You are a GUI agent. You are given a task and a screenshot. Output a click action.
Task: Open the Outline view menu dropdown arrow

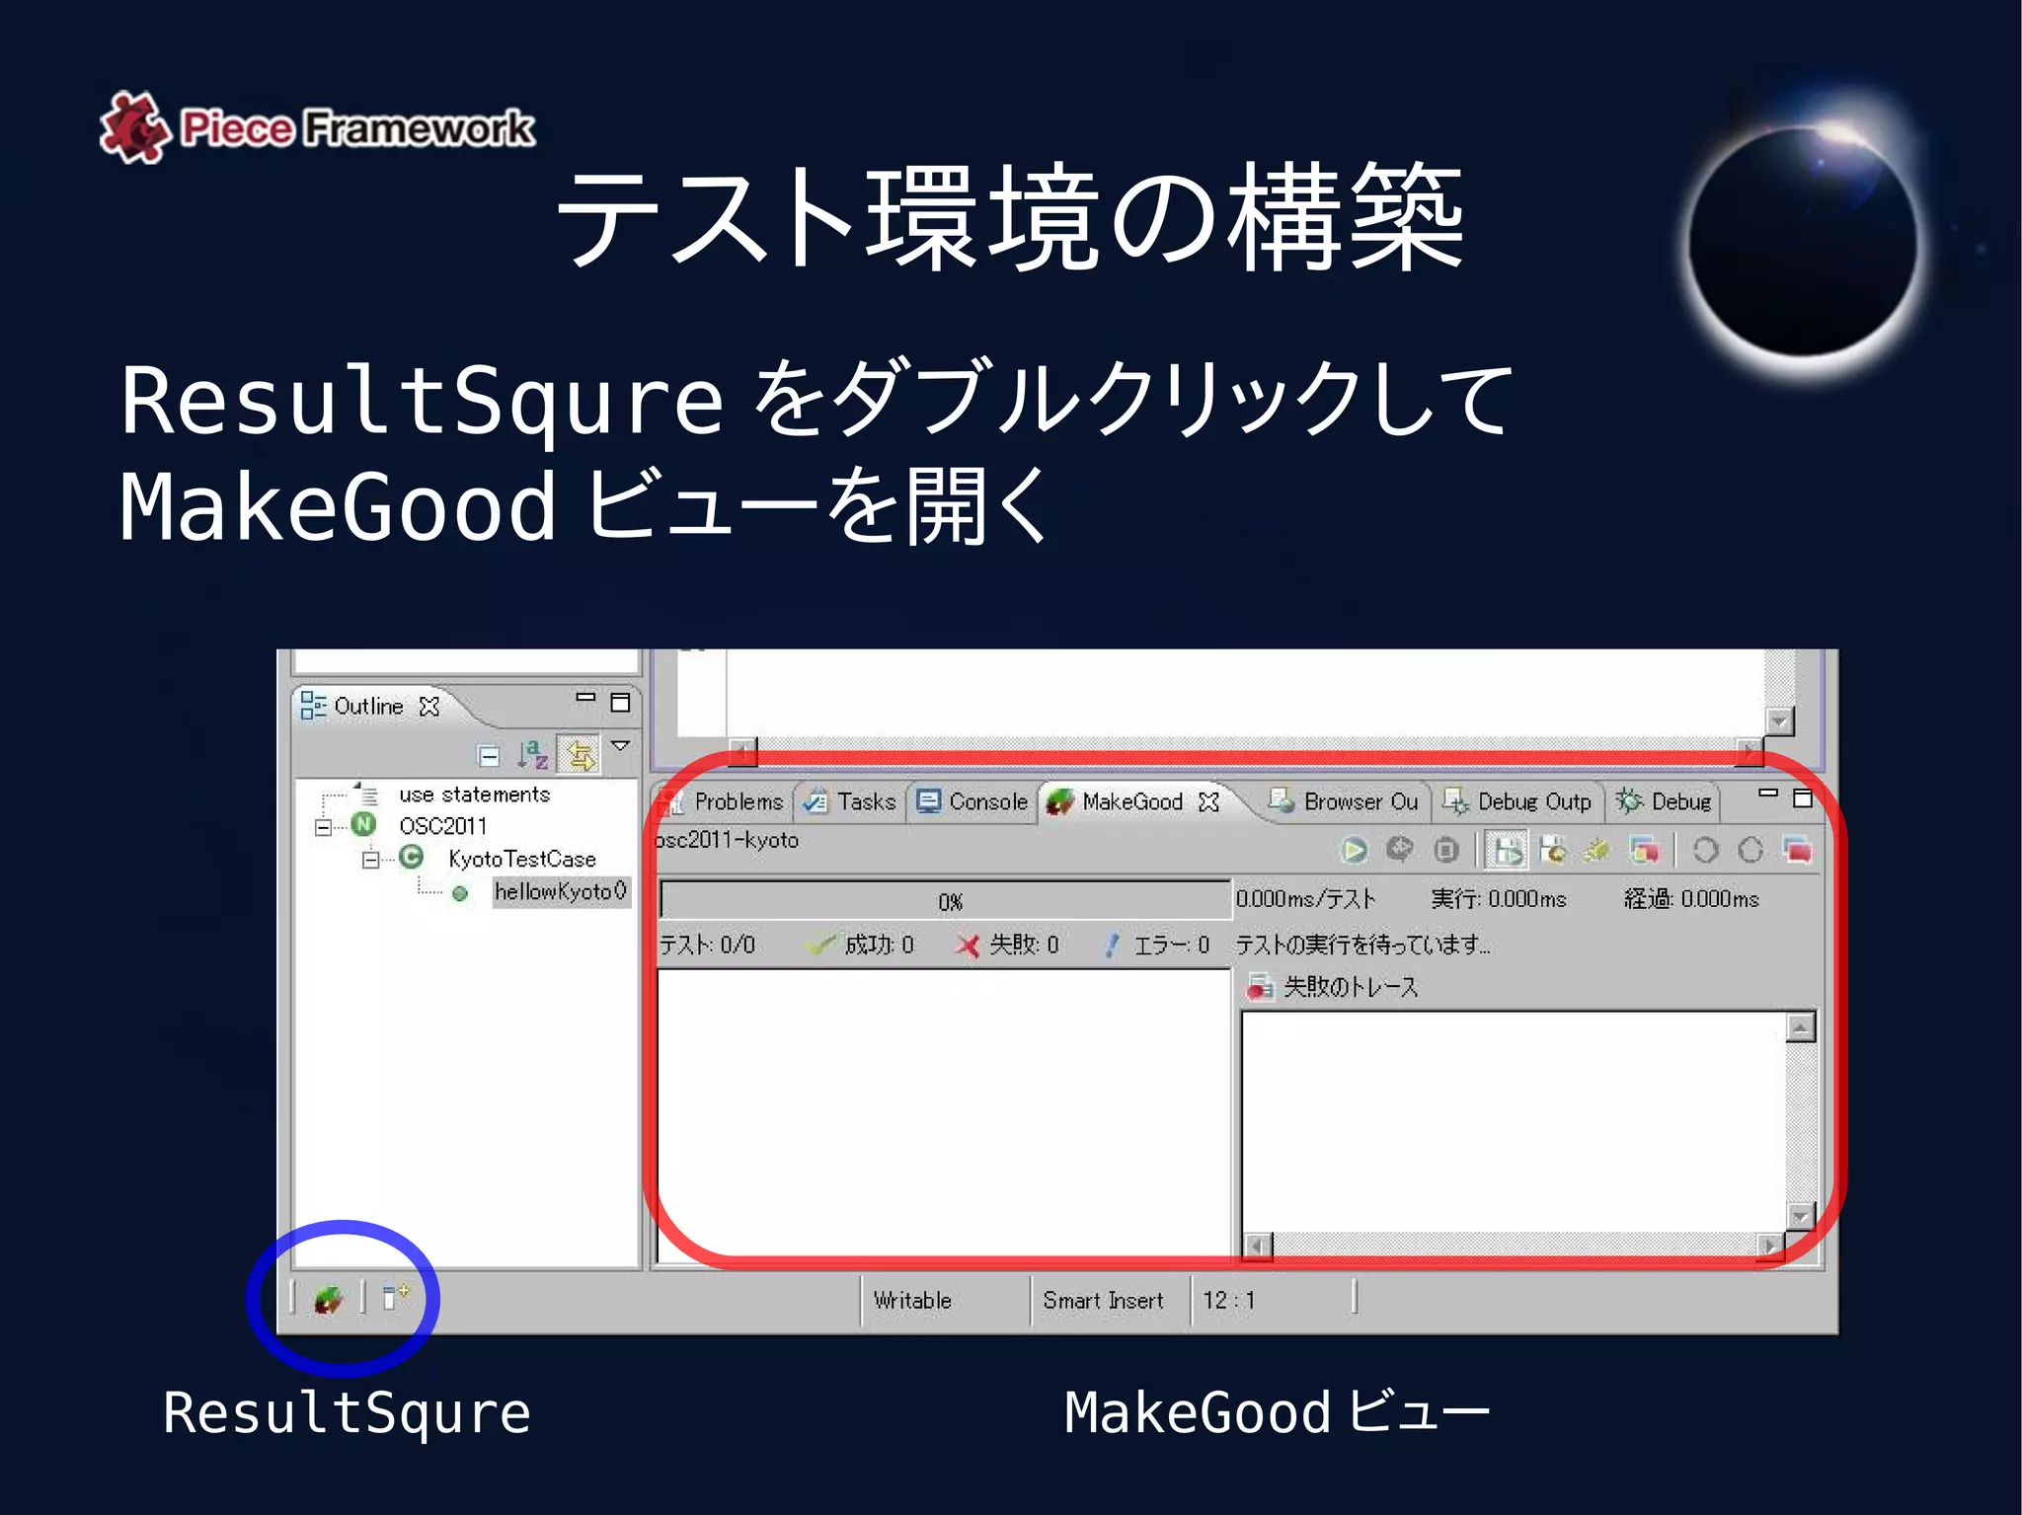[620, 746]
